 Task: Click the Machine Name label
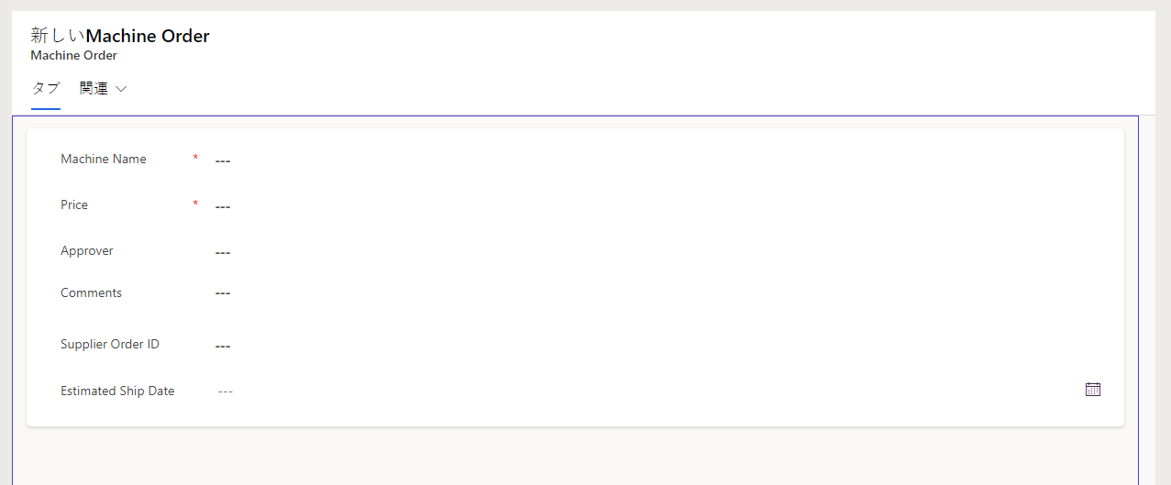[104, 159]
